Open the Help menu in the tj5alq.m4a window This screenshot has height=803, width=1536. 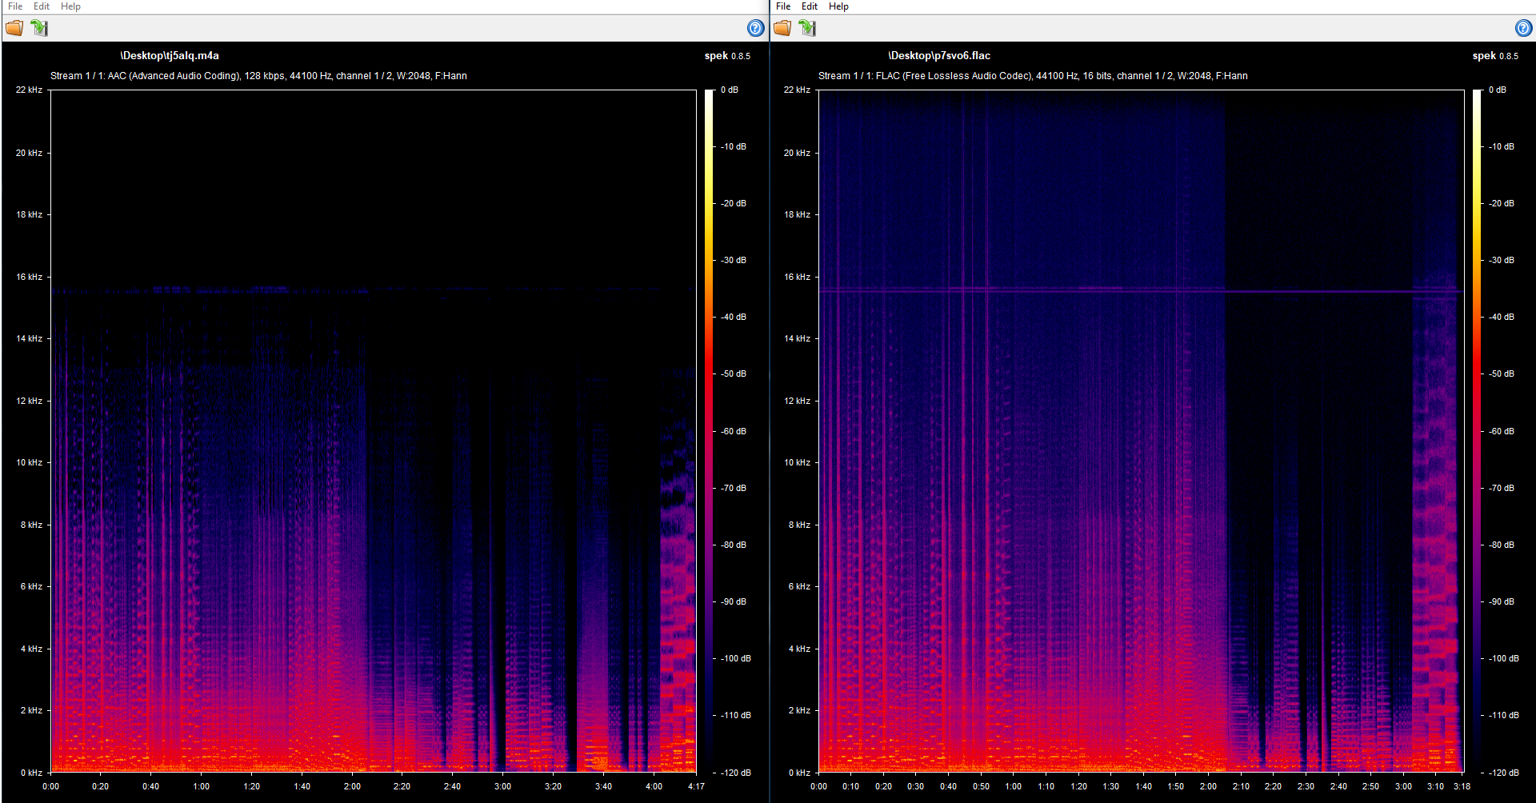(x=70, y=6)
